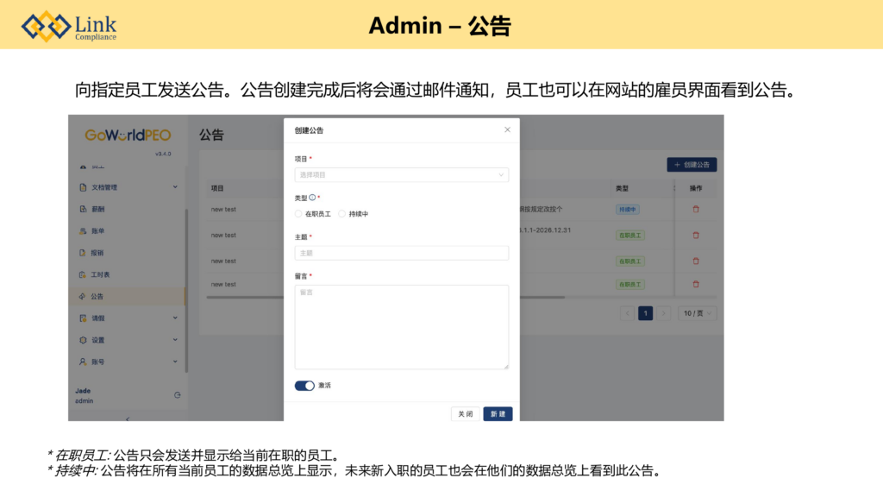
Task: Collapse the sidebar with the bottom arrow
Action: tap(128, 418)
